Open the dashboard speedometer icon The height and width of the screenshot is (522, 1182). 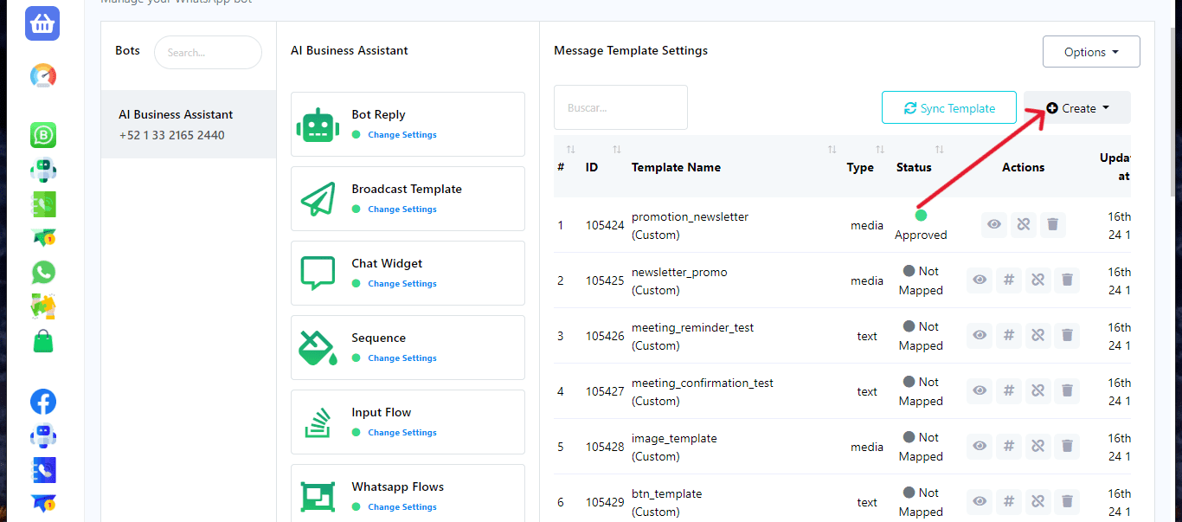click(x=43, y=76)
